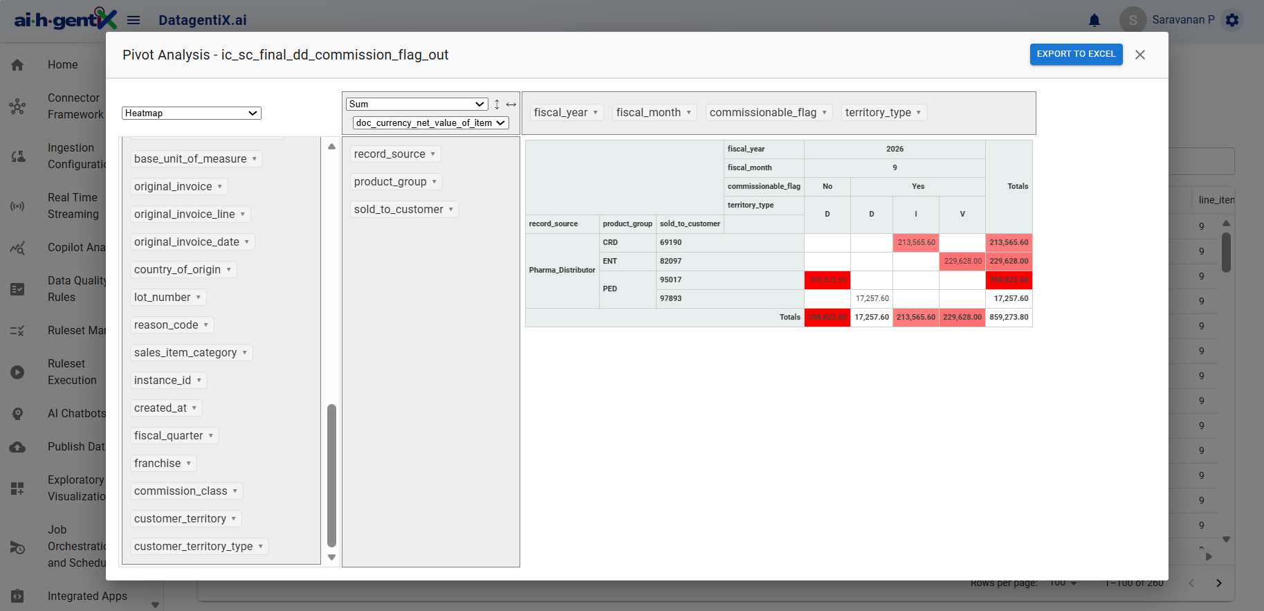Open the AI Chatbots sidebar icon
1264x611 pixels.
(17, 414)
